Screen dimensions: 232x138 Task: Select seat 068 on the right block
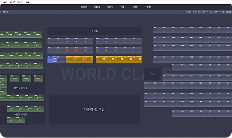pos(158,30)
